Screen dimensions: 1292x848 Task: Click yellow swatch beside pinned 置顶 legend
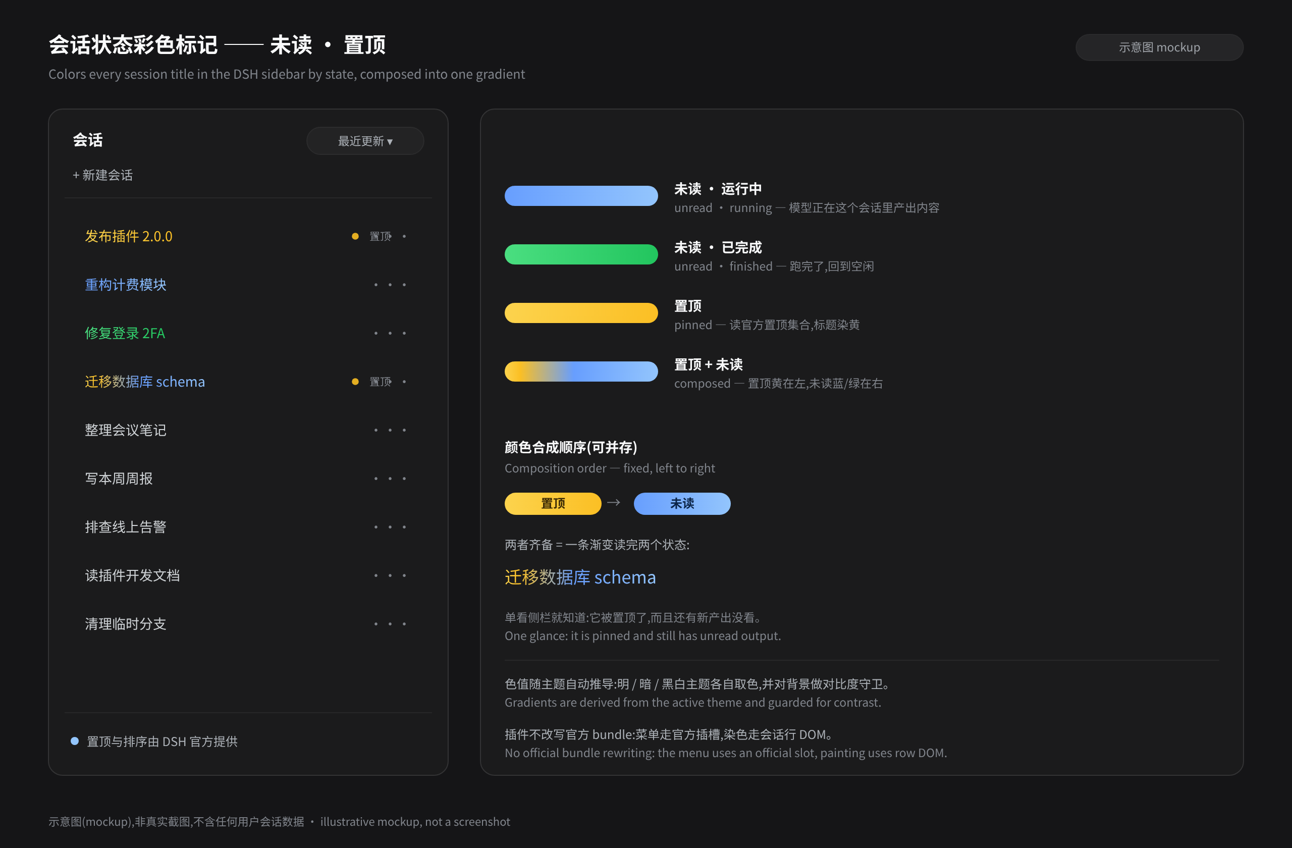tap(581, 313)
